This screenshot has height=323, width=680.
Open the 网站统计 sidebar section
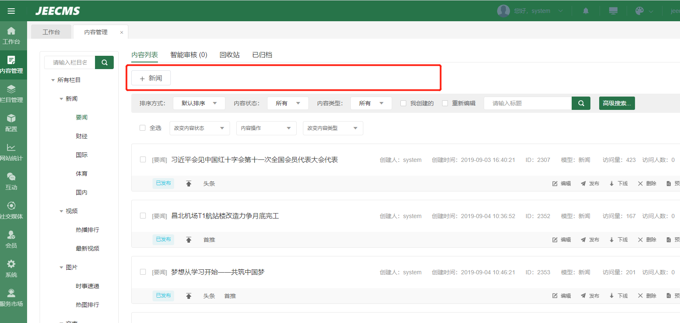tap(11, 152)
